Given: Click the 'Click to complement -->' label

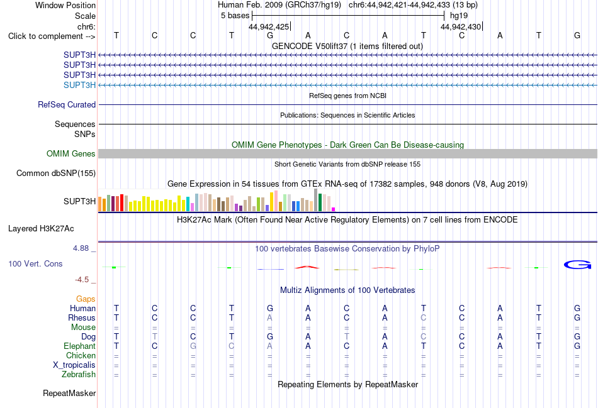Looking at the screenshot, I should click(x=52, y=36).
